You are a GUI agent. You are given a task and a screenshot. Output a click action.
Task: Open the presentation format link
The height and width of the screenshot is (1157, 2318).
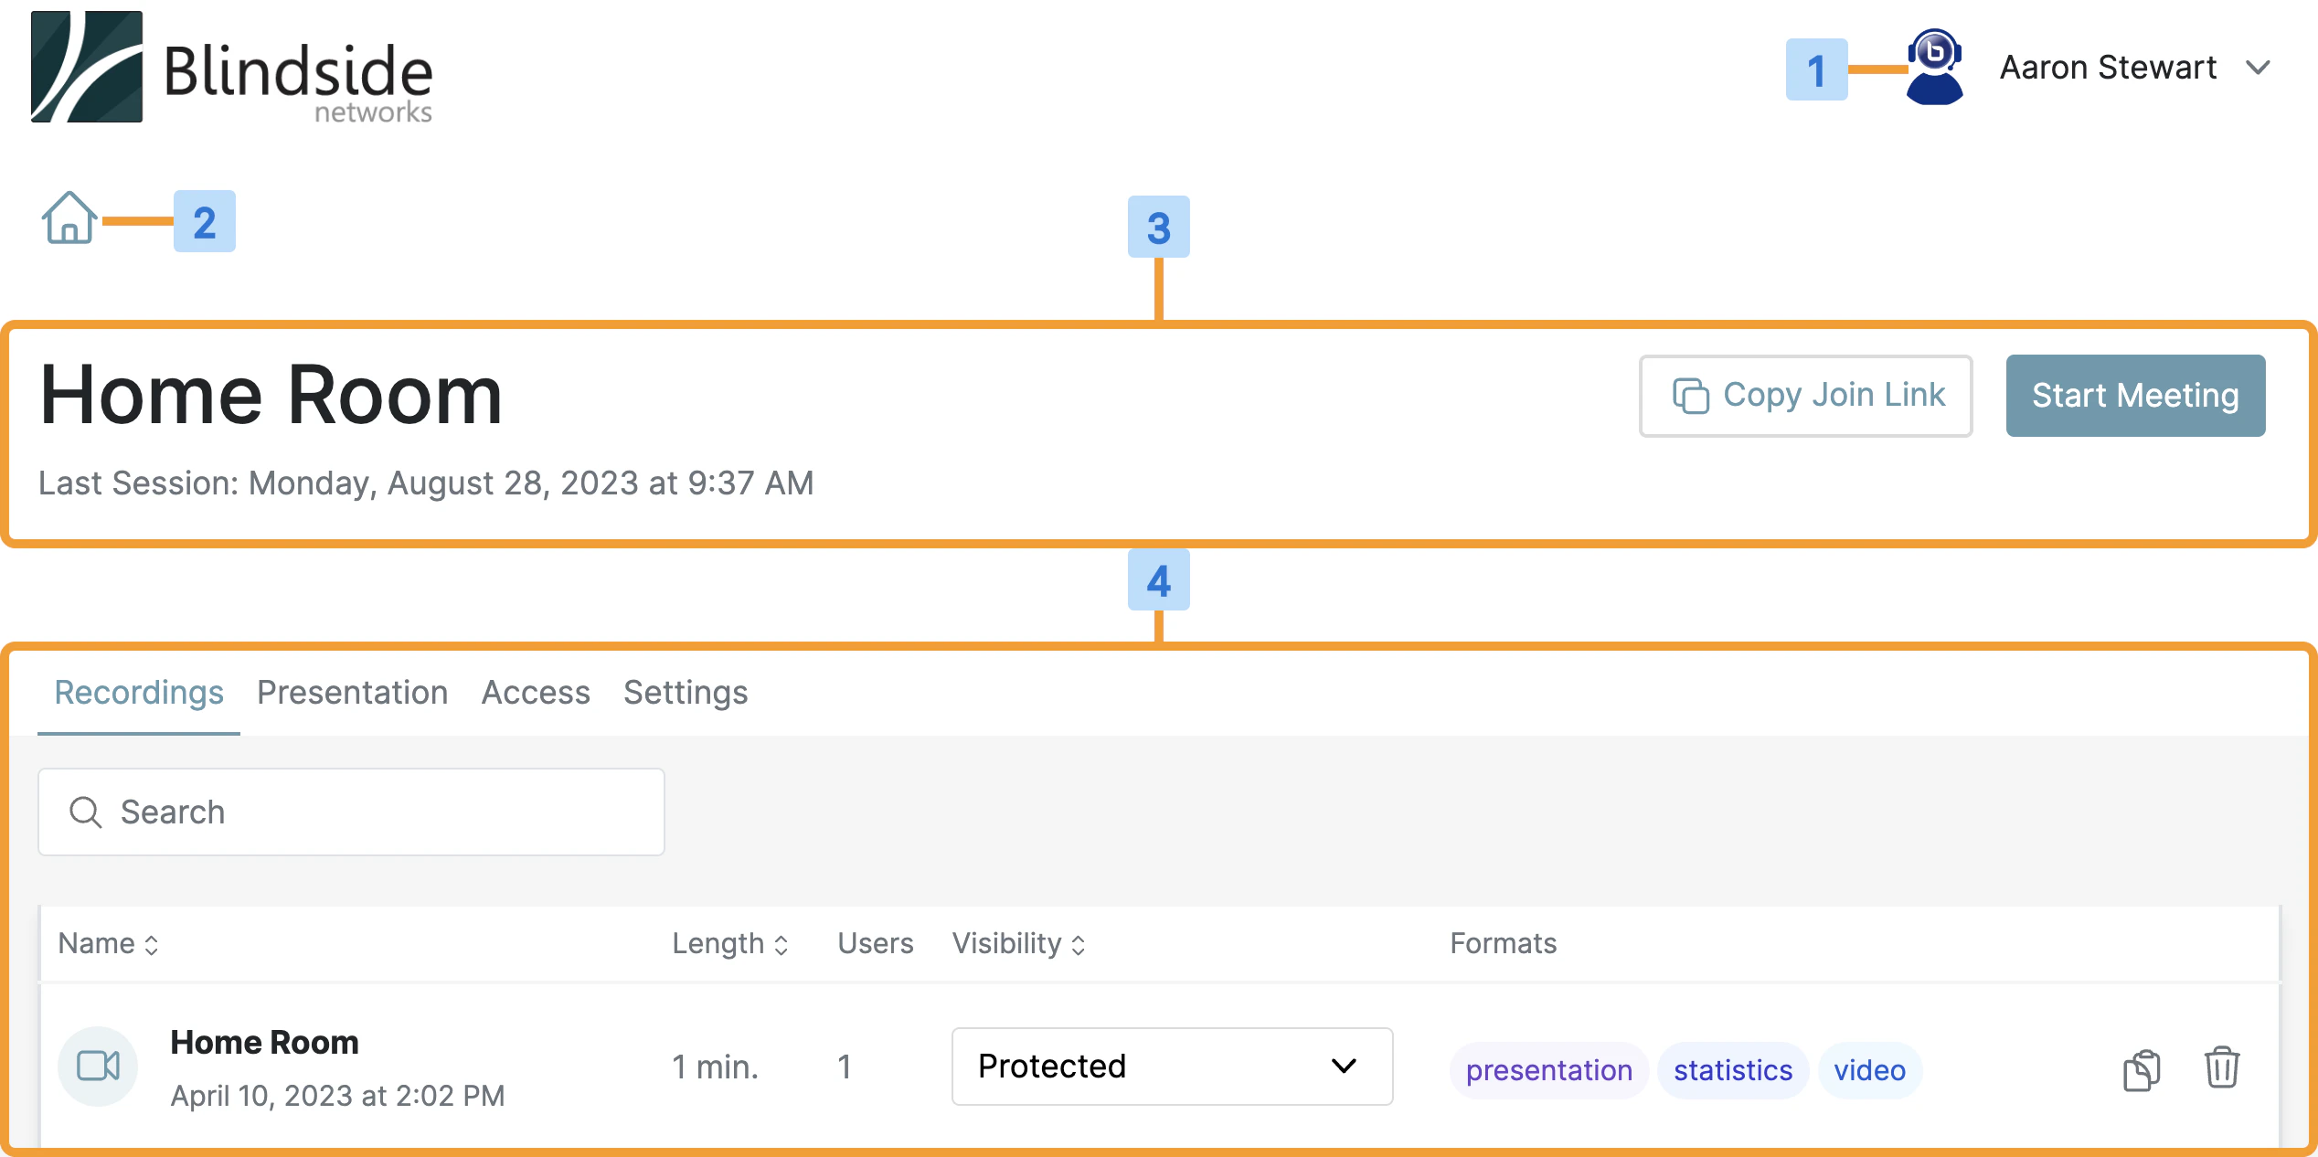pos(1549,1069)
